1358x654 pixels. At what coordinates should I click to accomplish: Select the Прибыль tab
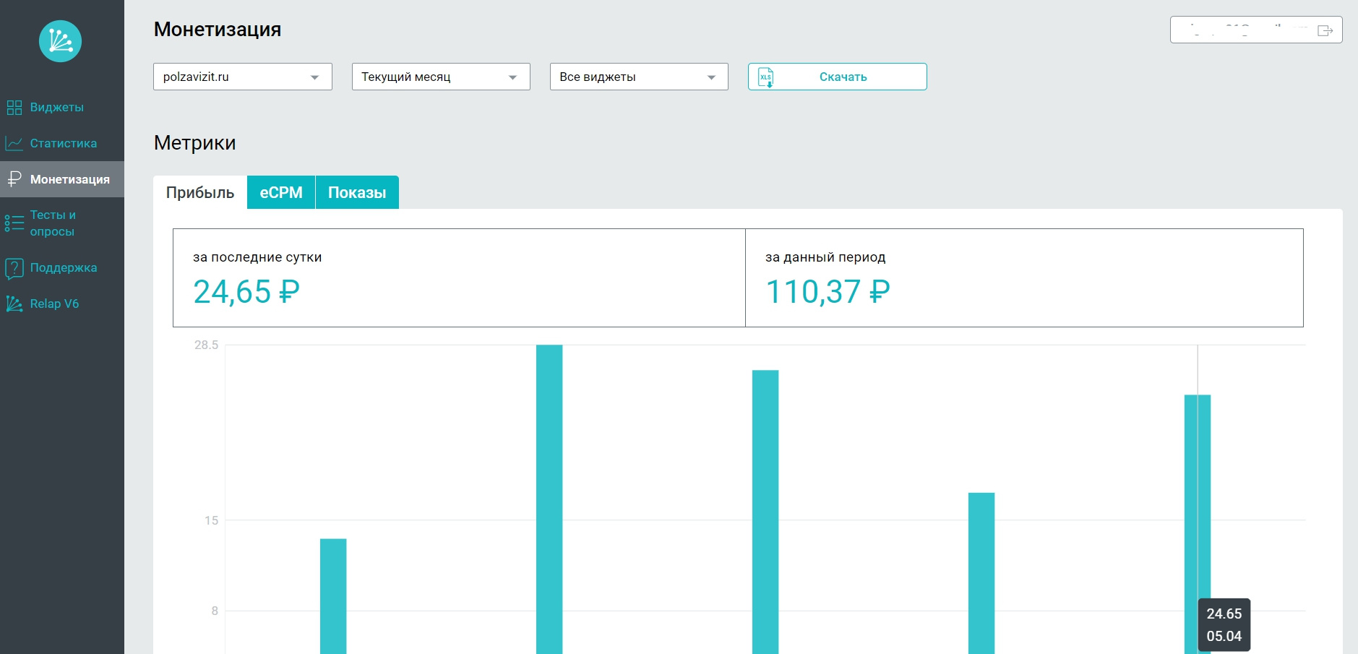coord(200,193)
